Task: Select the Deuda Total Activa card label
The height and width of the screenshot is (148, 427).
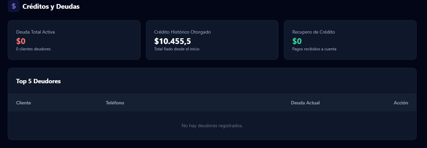Action: click(35, 32)
